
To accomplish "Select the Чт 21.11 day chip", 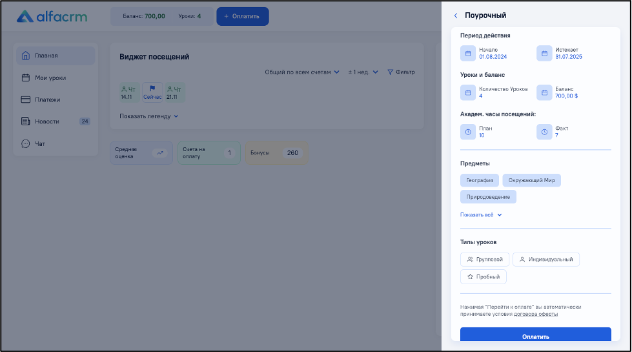I will click(x=175, y=93).
